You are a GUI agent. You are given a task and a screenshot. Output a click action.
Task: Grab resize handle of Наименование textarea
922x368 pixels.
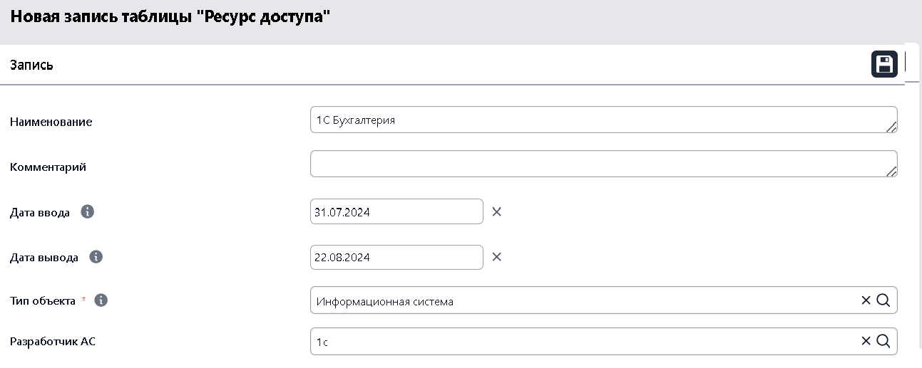click(x=891, y=127)
